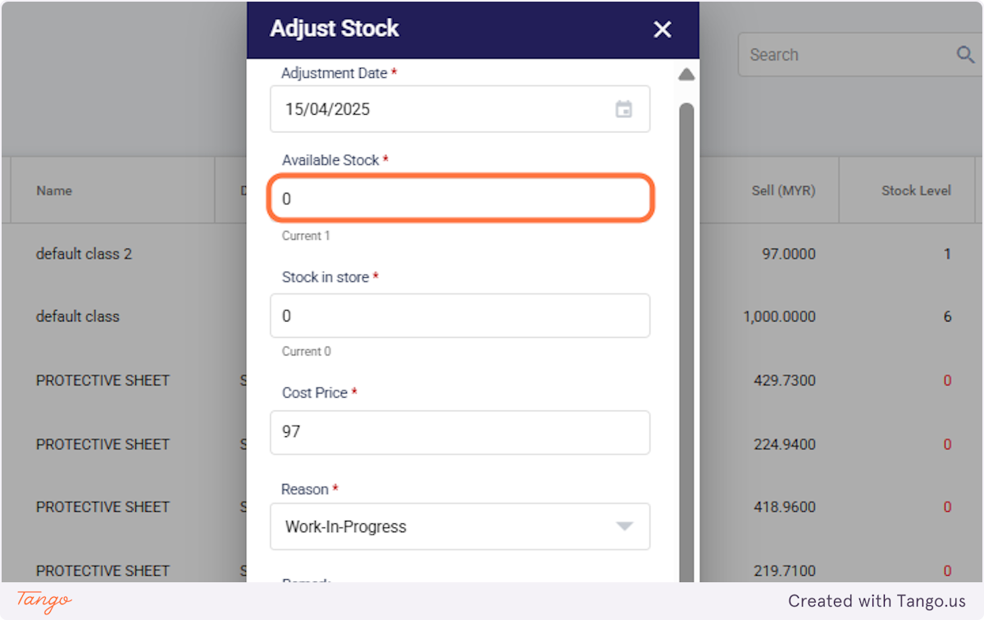Click the first PROTECTIVE SHEET row
Screen dimensions: 984x620
tap(102, 381)
